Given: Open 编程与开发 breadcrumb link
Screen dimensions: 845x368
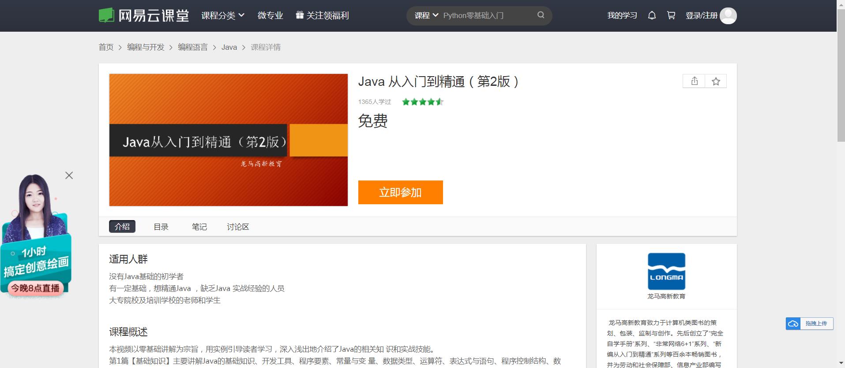Looking at the screenshot, I should (146, 47).
